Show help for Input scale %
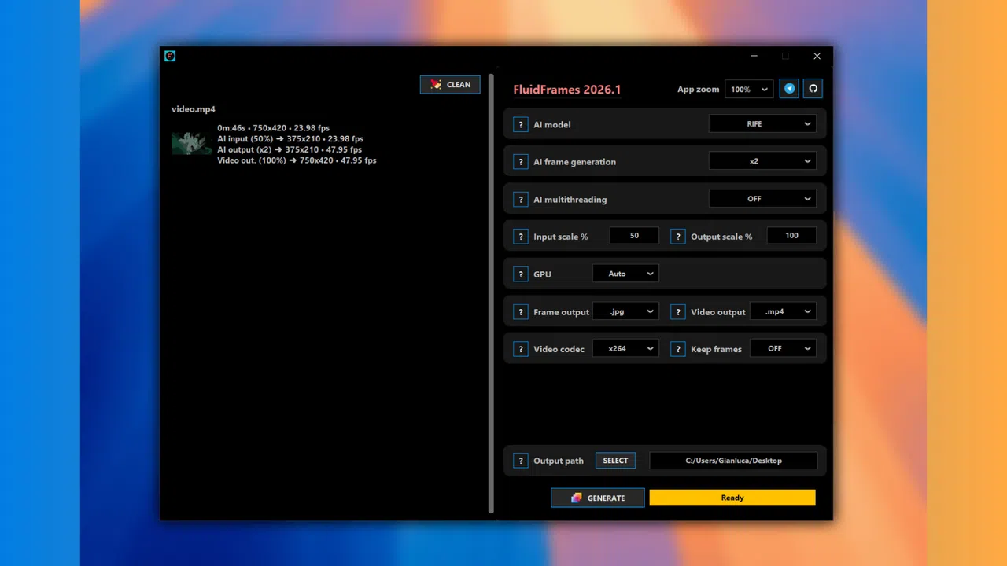 pos(521,237)
